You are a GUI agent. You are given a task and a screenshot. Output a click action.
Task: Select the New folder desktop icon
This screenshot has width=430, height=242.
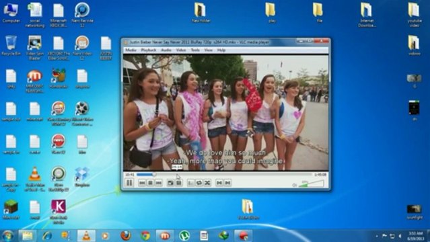[201, 12]
